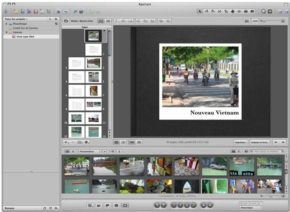Click the Import arrow icon

click(x=6, y=11)
